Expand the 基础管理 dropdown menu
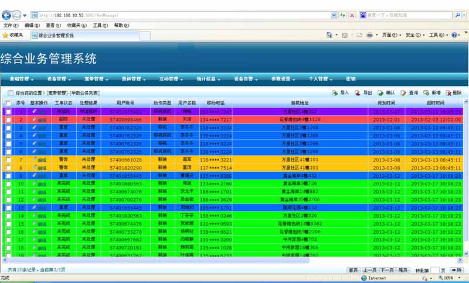This screenshot has height=283, width=469. pos(21,78)
